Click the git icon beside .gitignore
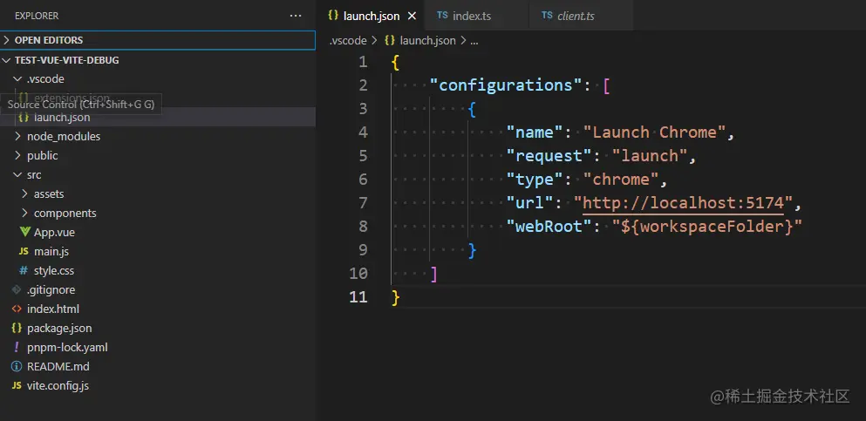866x421 pixels. pos(17,289)
